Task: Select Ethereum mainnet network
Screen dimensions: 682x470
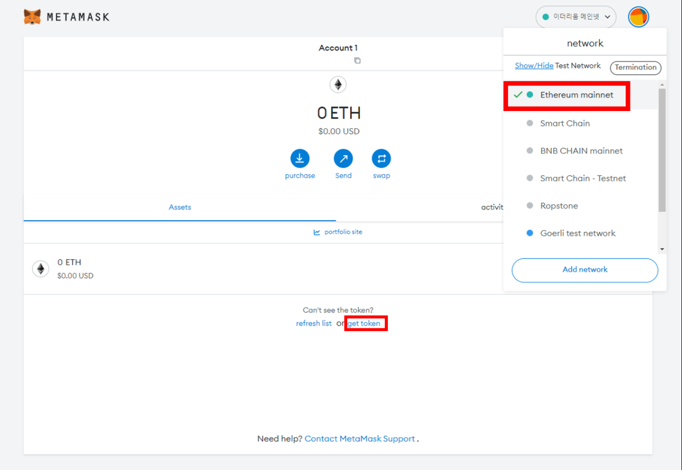Action: (x=576, y=95)
